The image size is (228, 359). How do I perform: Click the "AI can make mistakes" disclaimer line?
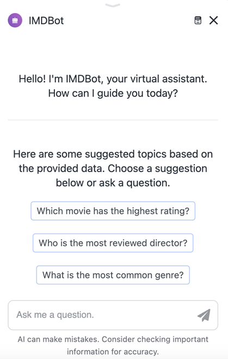[x=113, y=339]
